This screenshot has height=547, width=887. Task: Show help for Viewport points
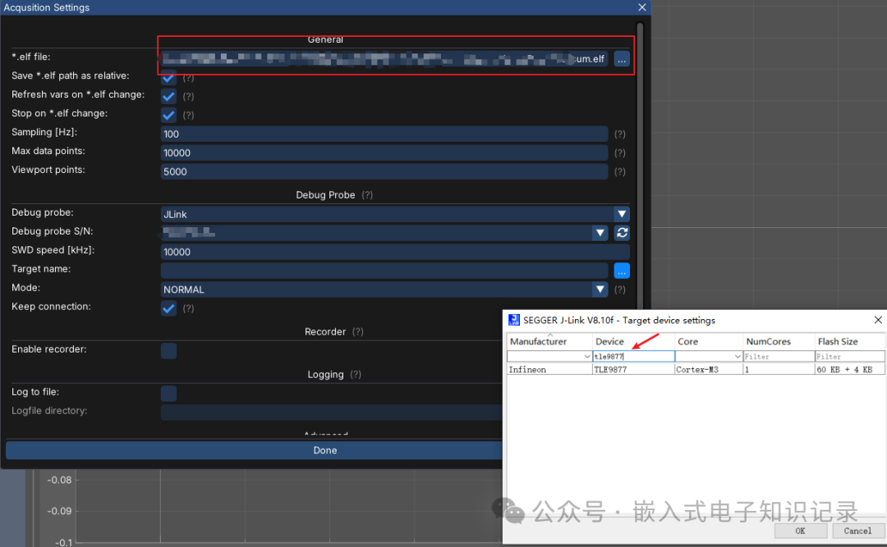[620, 171]
